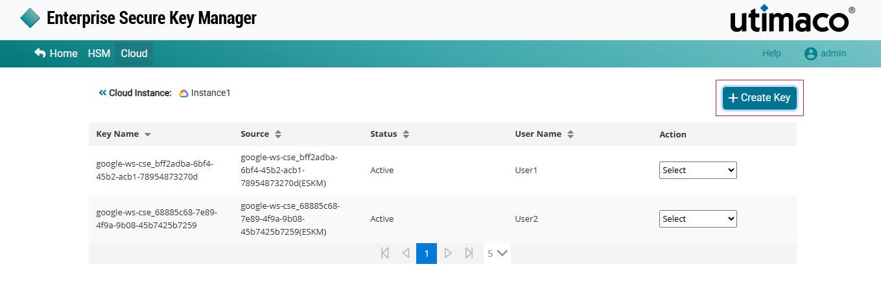
Task: Open the HSM menu item
Action: click(99, 54)
